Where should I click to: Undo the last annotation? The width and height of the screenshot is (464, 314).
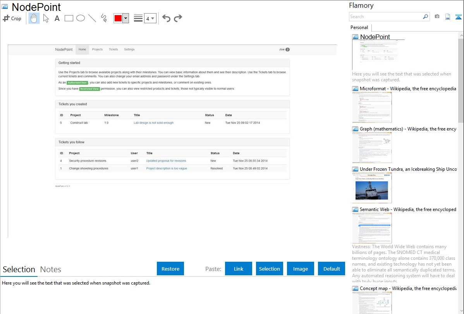pos(166,18)
